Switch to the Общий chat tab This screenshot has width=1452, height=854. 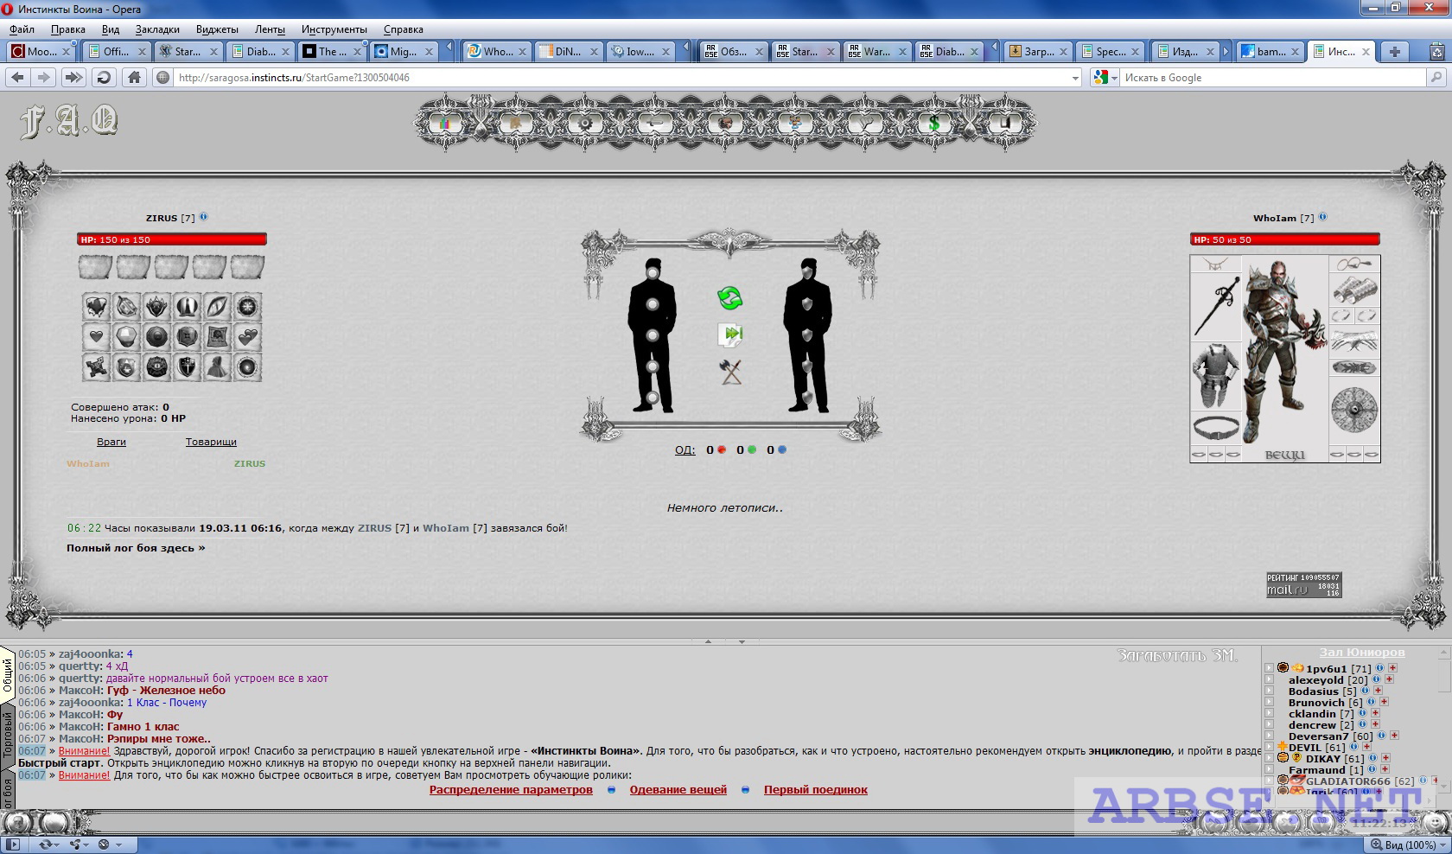pyautogui.click(x=8, y=675)
